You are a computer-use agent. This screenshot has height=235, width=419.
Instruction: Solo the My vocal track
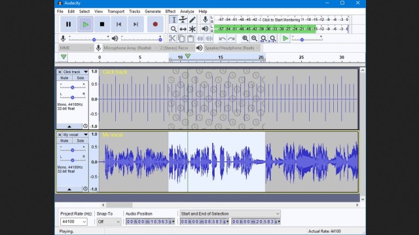click(80, 141)
